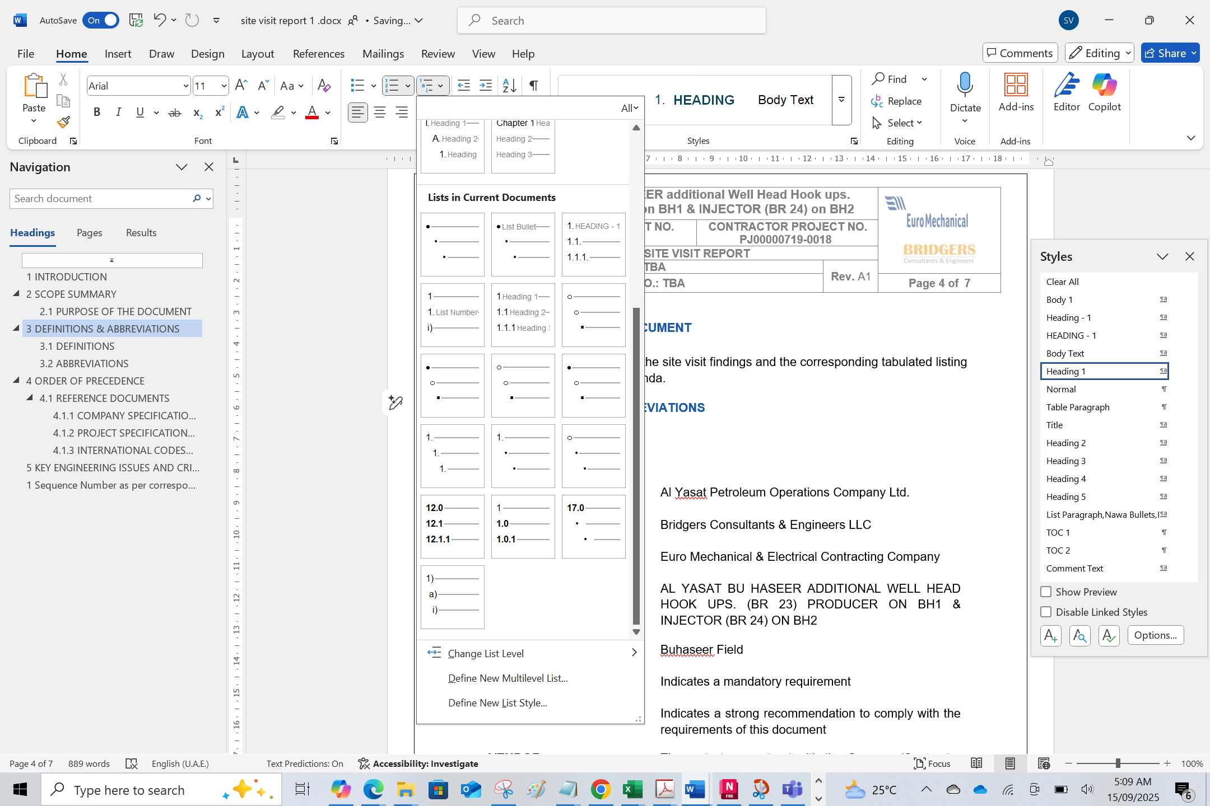The width and height of the screenshot is (1210, 806).
Task: Enable the Show Preview checkbox
Action: [x=1045, y=592]
